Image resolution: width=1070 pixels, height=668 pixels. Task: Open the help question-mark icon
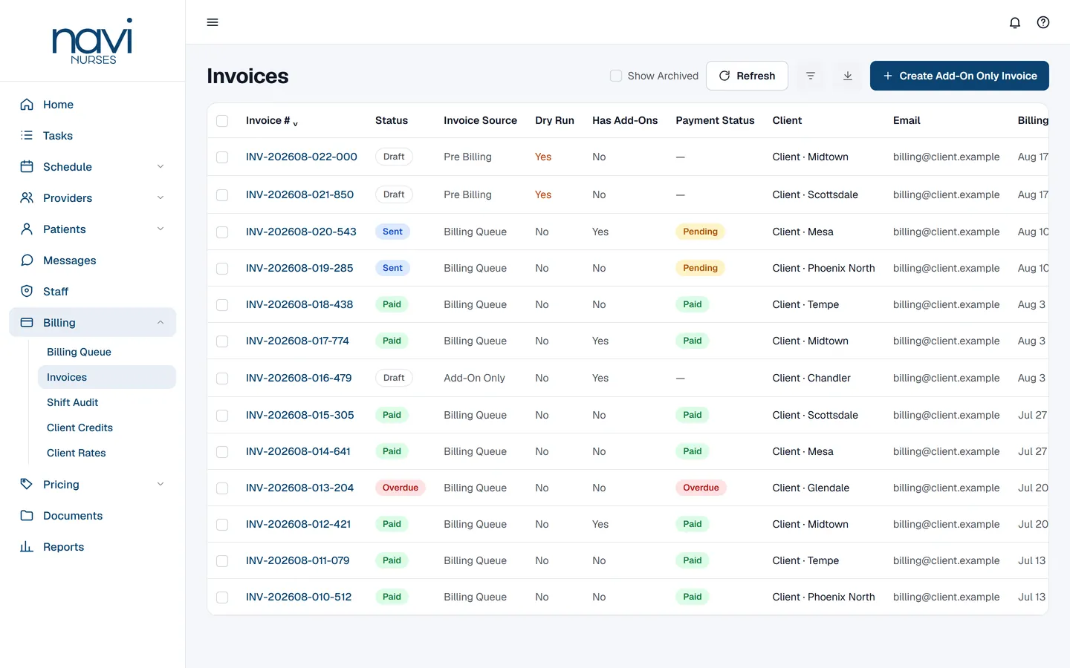click(x=1043, y=22)
